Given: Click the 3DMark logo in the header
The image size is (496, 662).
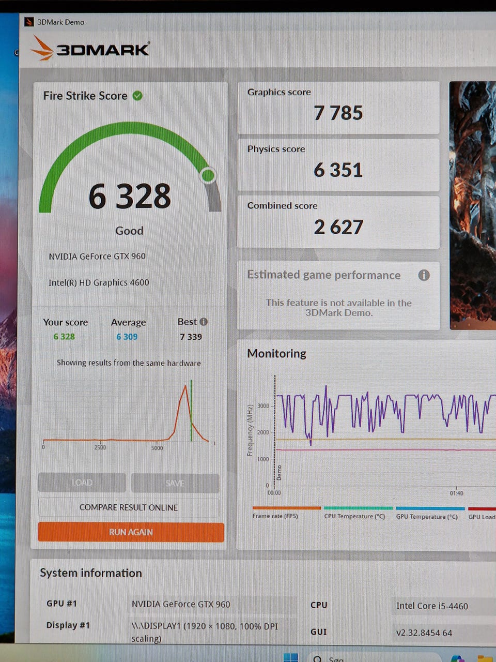Looking at the screenshot, I should pyautogui.click(x=90, y=48).
